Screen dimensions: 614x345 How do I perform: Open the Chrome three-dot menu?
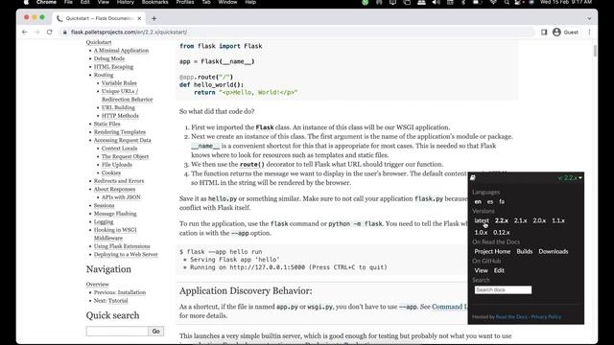coord(589,32)
